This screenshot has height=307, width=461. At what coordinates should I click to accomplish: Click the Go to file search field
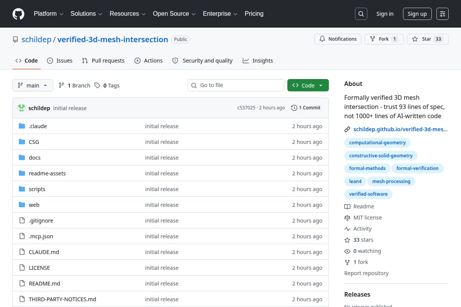click(x=236, y=85)
